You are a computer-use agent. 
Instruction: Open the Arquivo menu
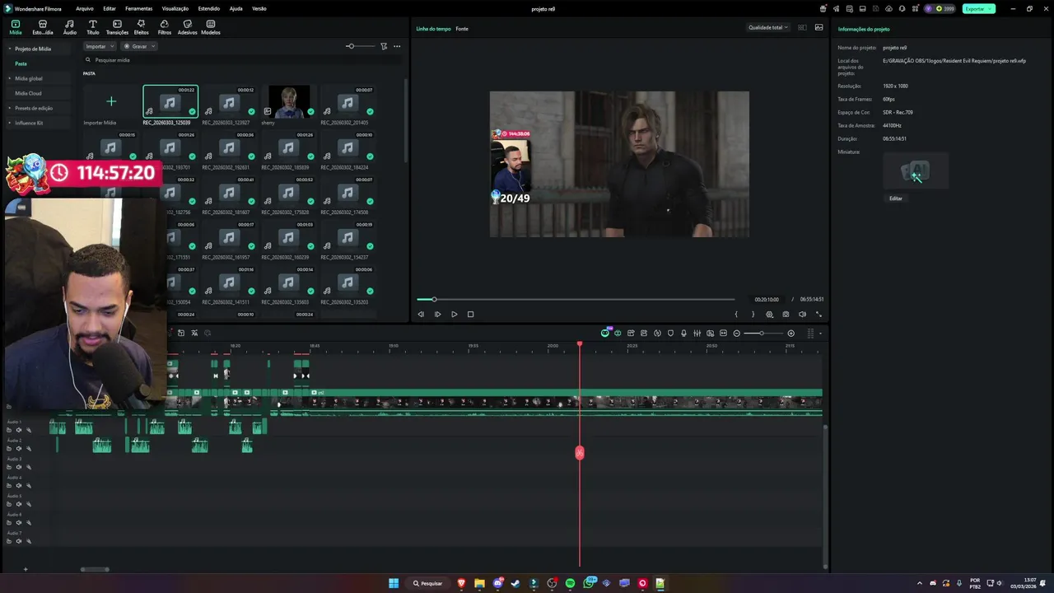(x=85, y=8)
